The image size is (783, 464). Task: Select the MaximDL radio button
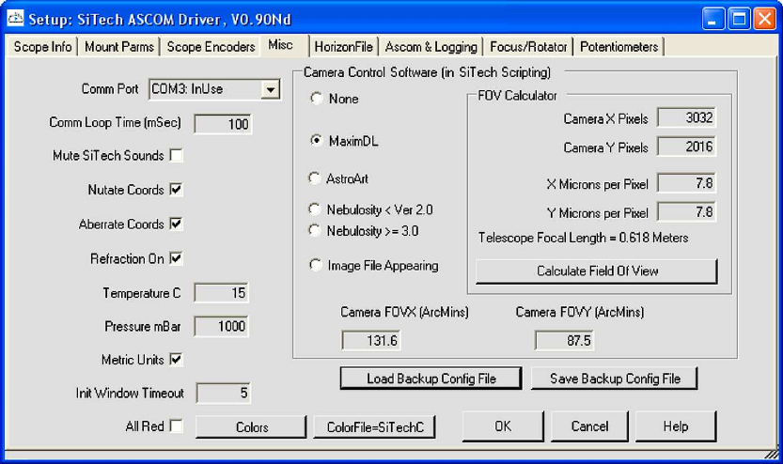[316, 141]
